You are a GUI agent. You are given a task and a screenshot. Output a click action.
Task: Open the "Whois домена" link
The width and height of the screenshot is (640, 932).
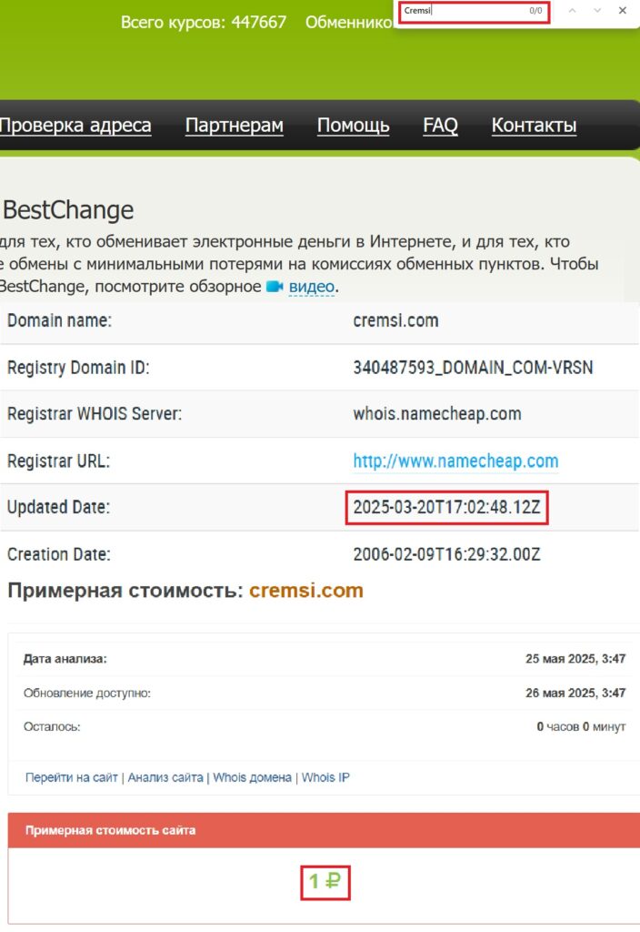click(252, 777)
